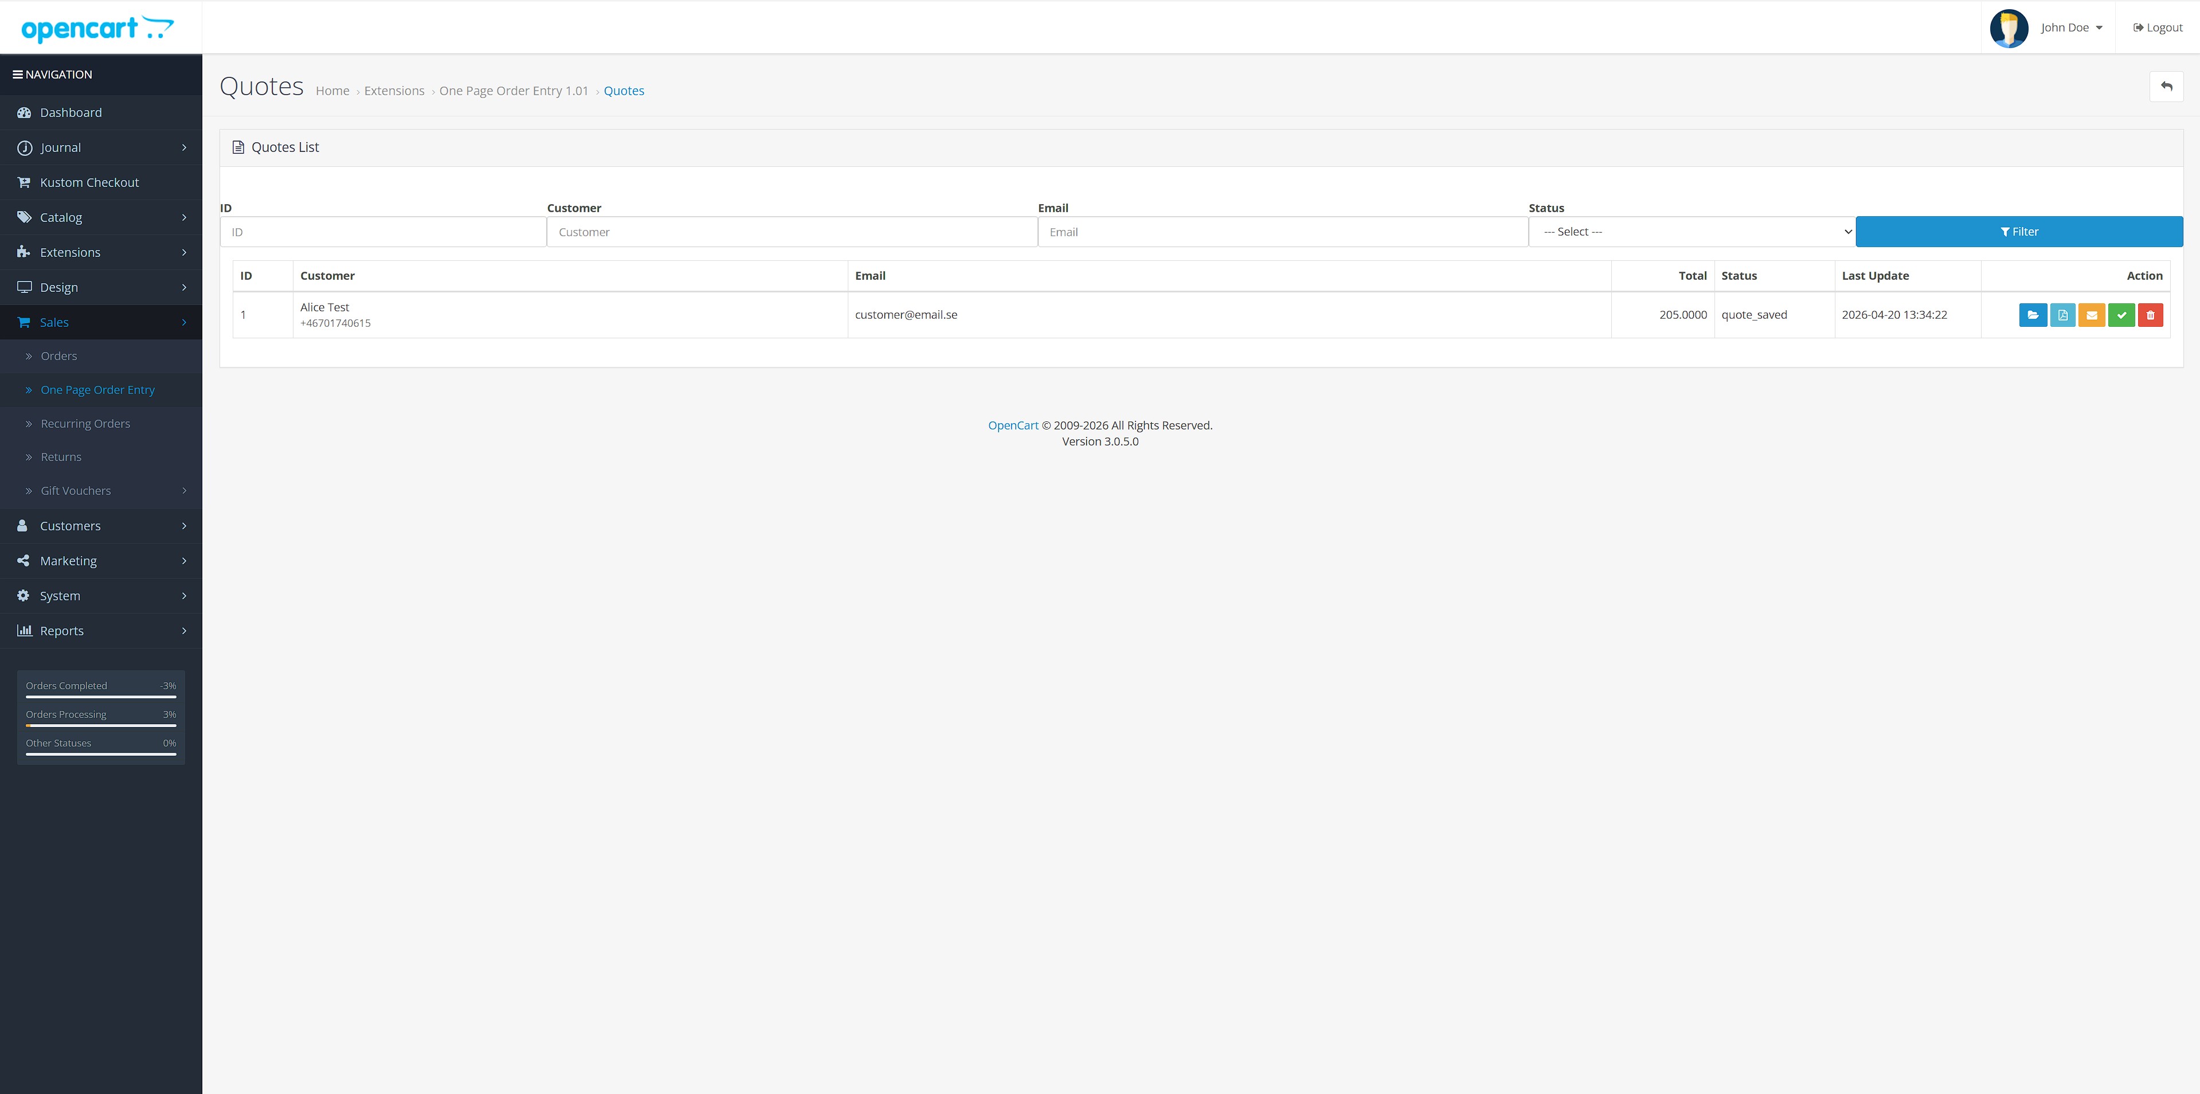Click the Orders Processing progress bar
The height and width of the screenshot is (1094, 2200).
click(100, 725)
